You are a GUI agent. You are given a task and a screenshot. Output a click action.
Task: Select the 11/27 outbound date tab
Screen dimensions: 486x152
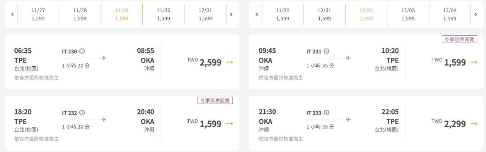[x=38, y=14]
